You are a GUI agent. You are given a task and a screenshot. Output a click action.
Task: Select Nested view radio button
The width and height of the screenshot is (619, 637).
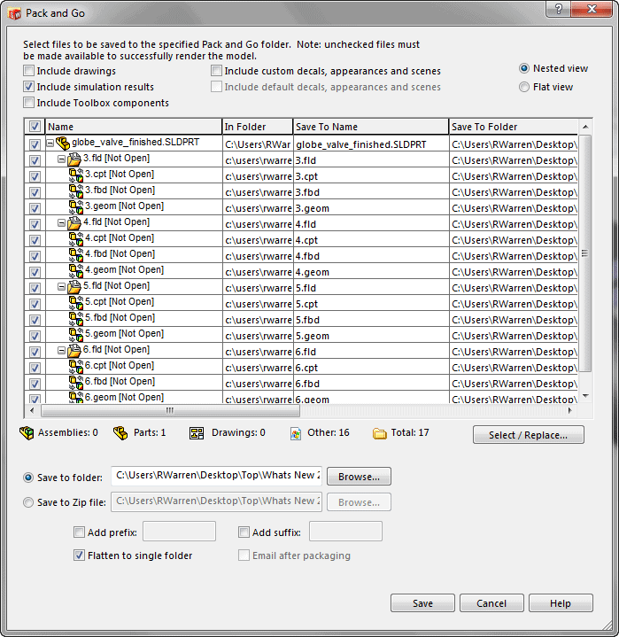(524, 68)
